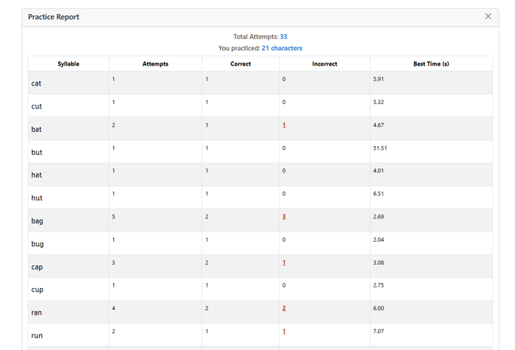
Task: Open incorrect attempts link for run
Action: click(x=284, y=332)
